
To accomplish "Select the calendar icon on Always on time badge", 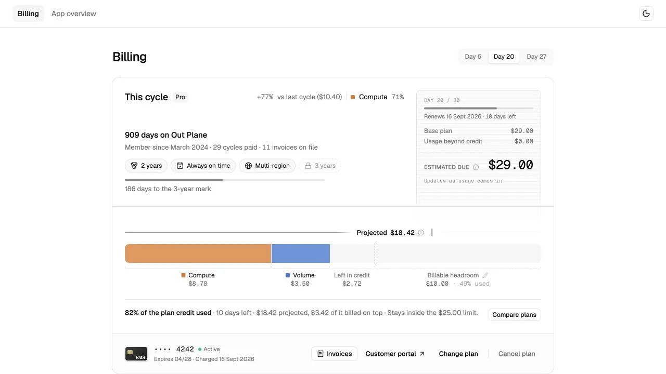I will pos(180,166).
